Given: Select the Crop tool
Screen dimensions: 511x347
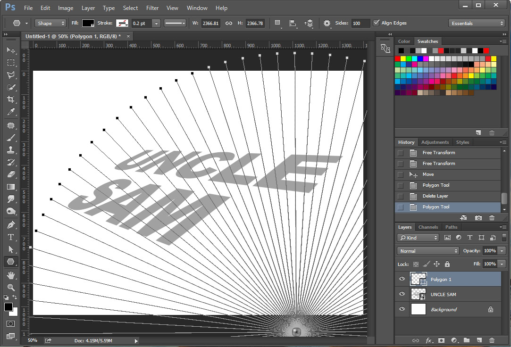Looking at the screenshot, I should [x=11, y=99].
